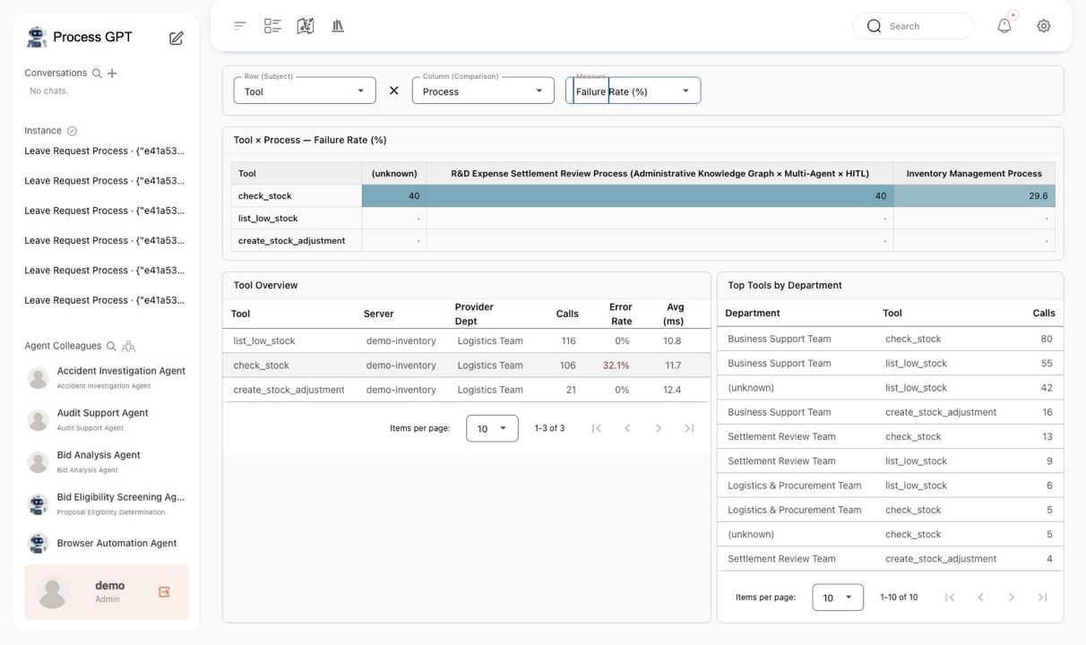Search conversations with the magnifier icon
1086x645 pixels.
tap(97, 73)
